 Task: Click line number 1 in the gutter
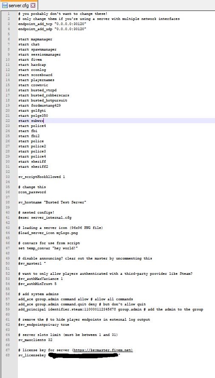click(x=8, y=14)
